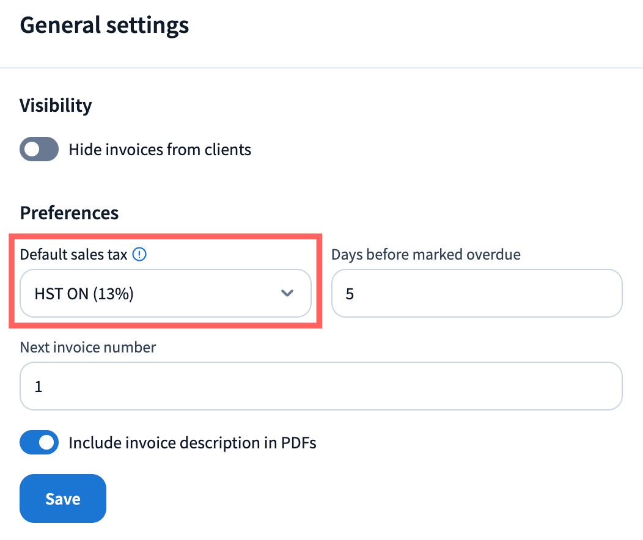Screen dimensions: 643x540
Task: Click the Default sales tax label
Action: pos(73,254)
